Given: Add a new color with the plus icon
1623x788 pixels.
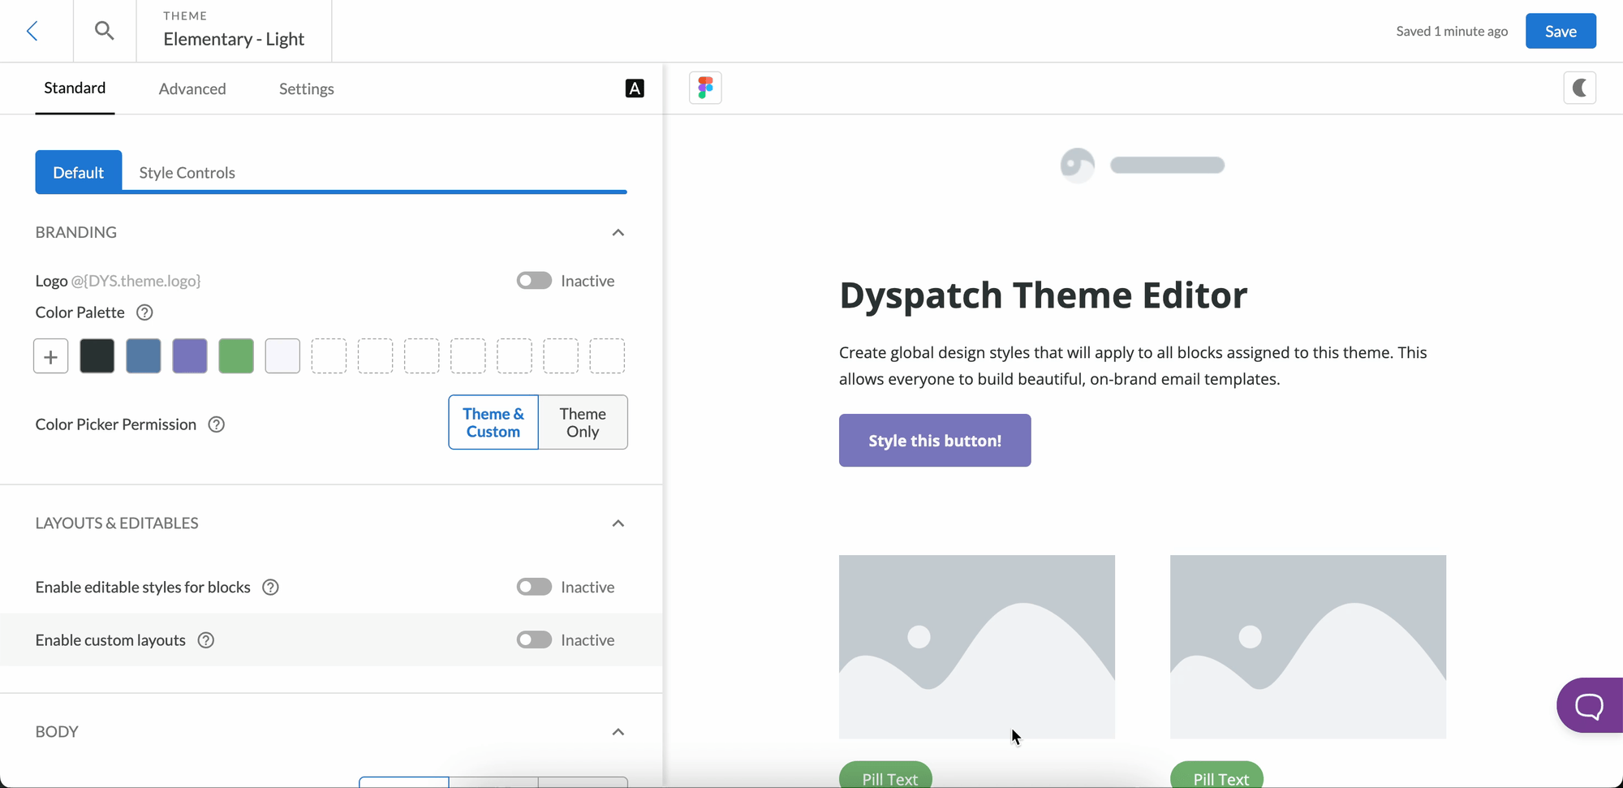Looking at the screenshot, I should [50, 355].
